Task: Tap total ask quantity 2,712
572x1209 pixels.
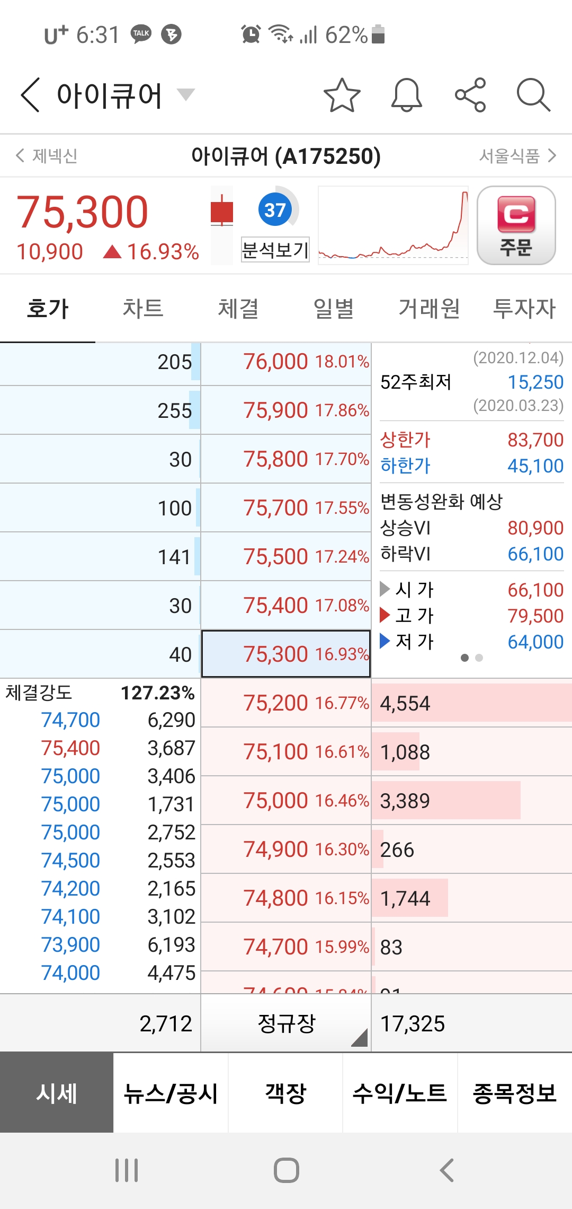Action: tap(166, 1024)
